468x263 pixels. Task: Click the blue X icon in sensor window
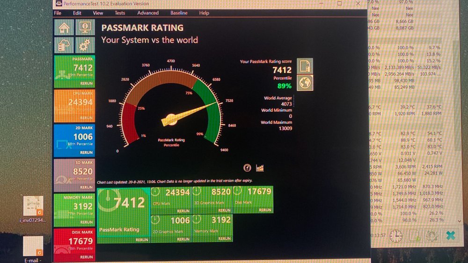[x=450, y=235]
